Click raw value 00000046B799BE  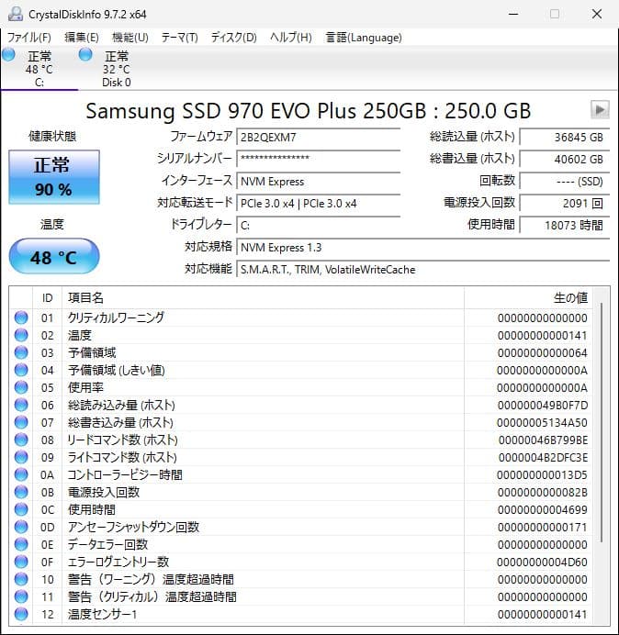pos(543,440)
